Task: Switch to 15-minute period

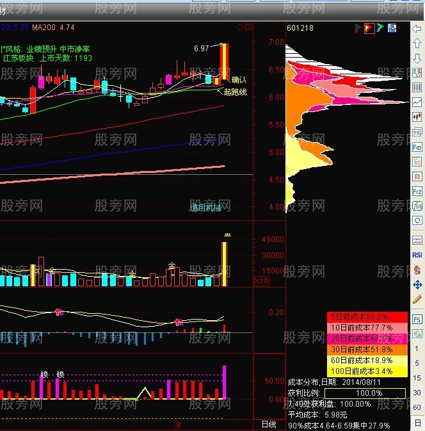Action: (x=417, y=378)
